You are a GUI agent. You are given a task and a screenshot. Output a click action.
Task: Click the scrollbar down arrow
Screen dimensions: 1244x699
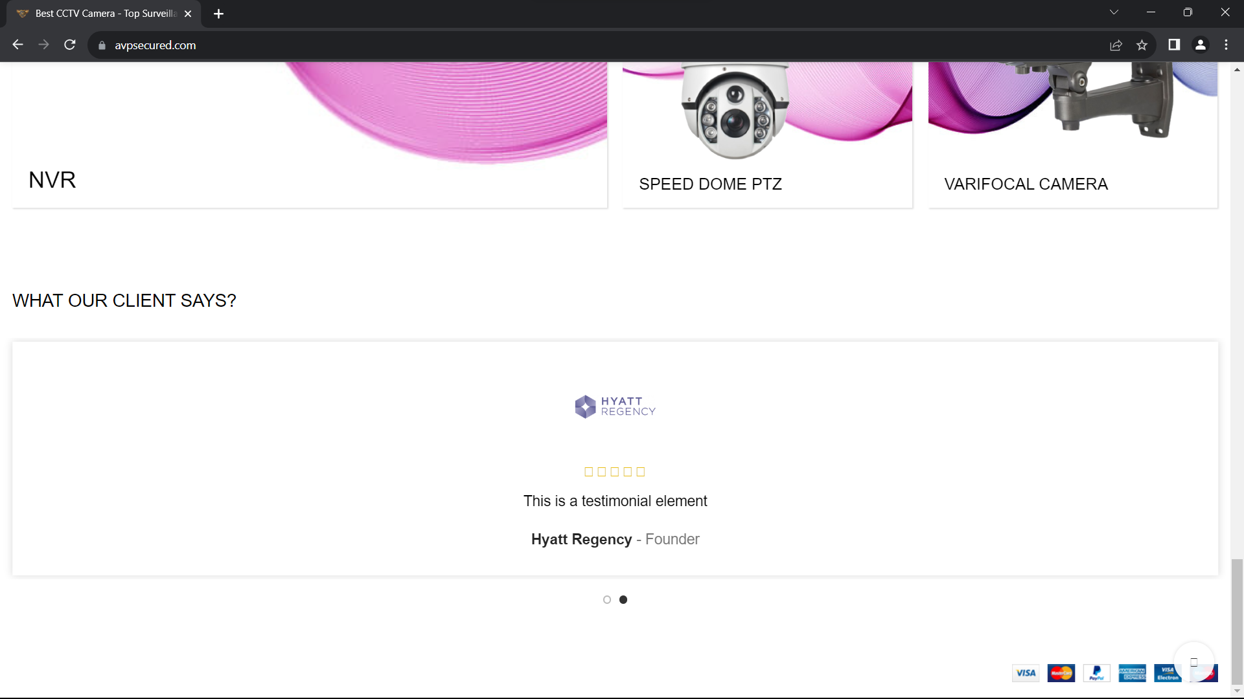[x=1238, y=691]
